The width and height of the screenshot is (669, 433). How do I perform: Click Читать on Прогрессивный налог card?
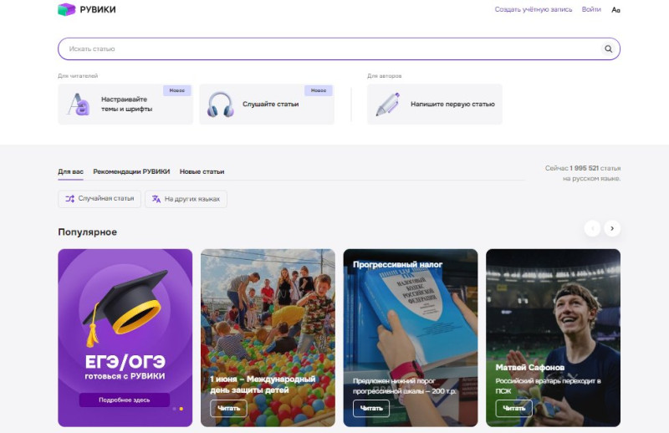point(370,409)
